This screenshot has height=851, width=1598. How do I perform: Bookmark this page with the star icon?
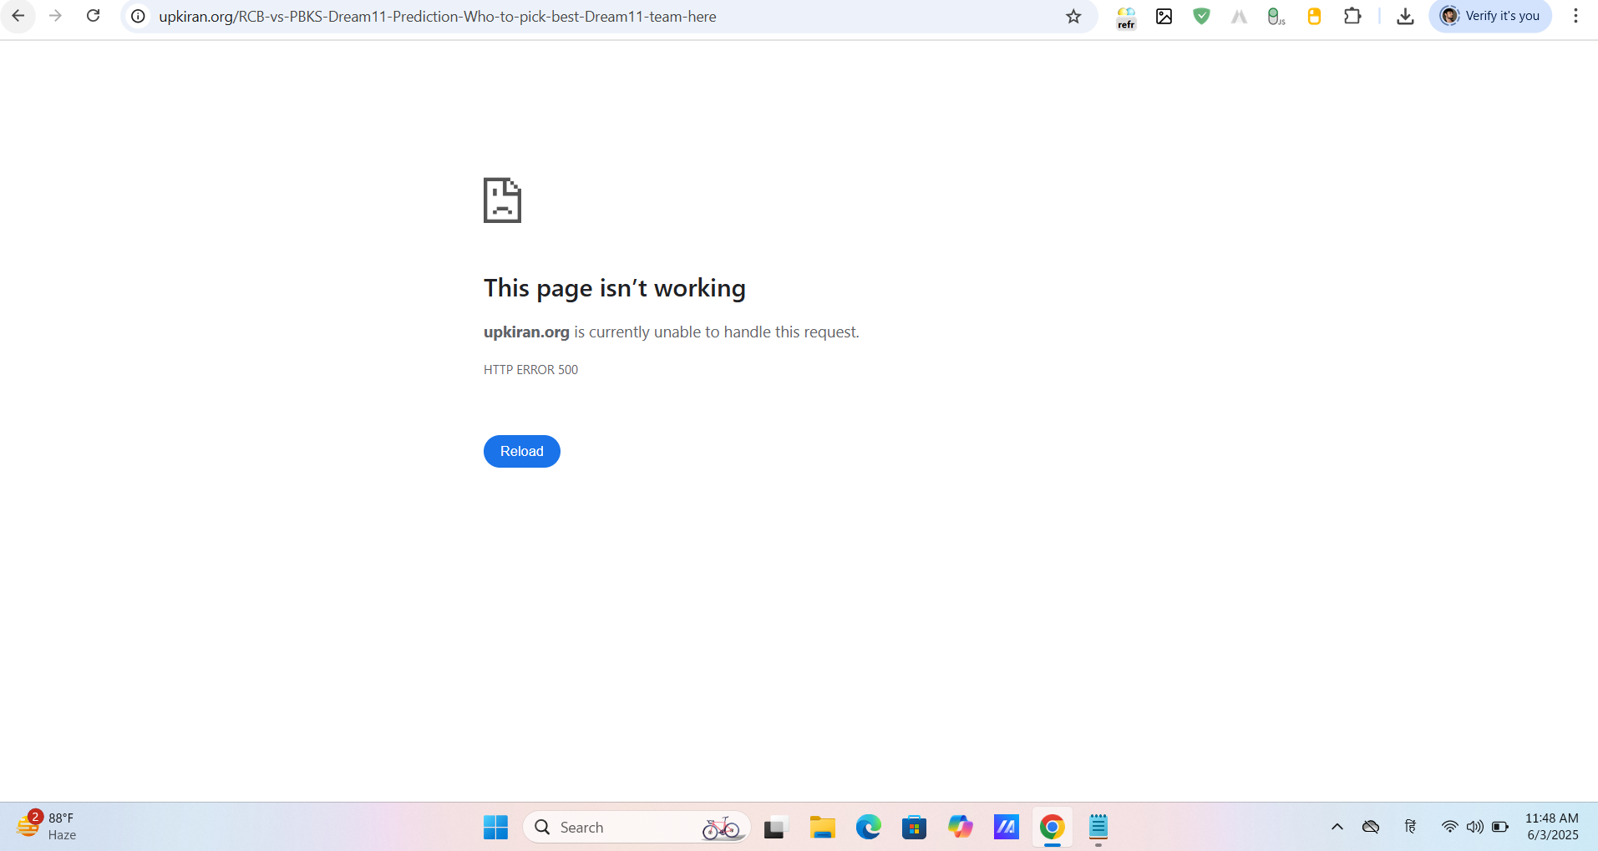coord(1073,16)
